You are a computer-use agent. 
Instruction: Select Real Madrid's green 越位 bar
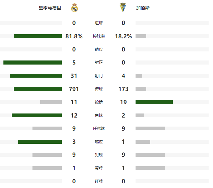pyautogui.click(x=40, y=142)
